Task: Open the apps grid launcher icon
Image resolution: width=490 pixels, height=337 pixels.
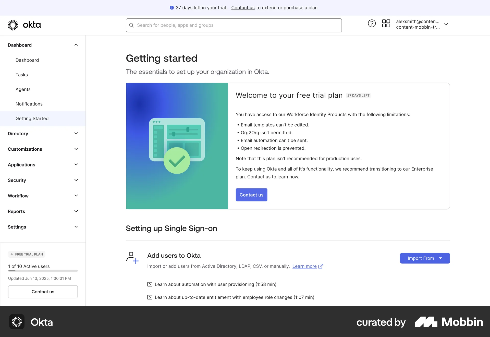Action: point(386,23)
